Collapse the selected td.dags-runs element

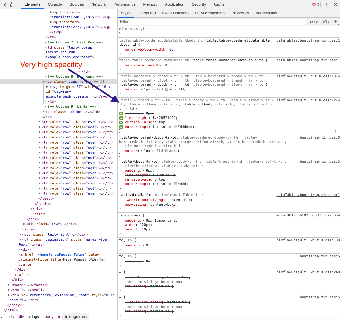click(x=43, y=81)
